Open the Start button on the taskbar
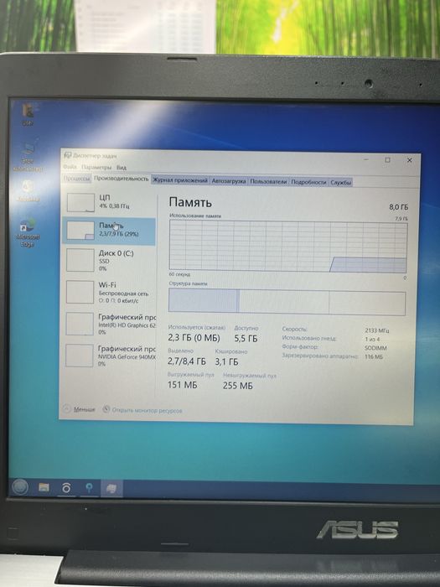Image resolution: width=440 pixels, height=587 pixels. coord(20,486)
